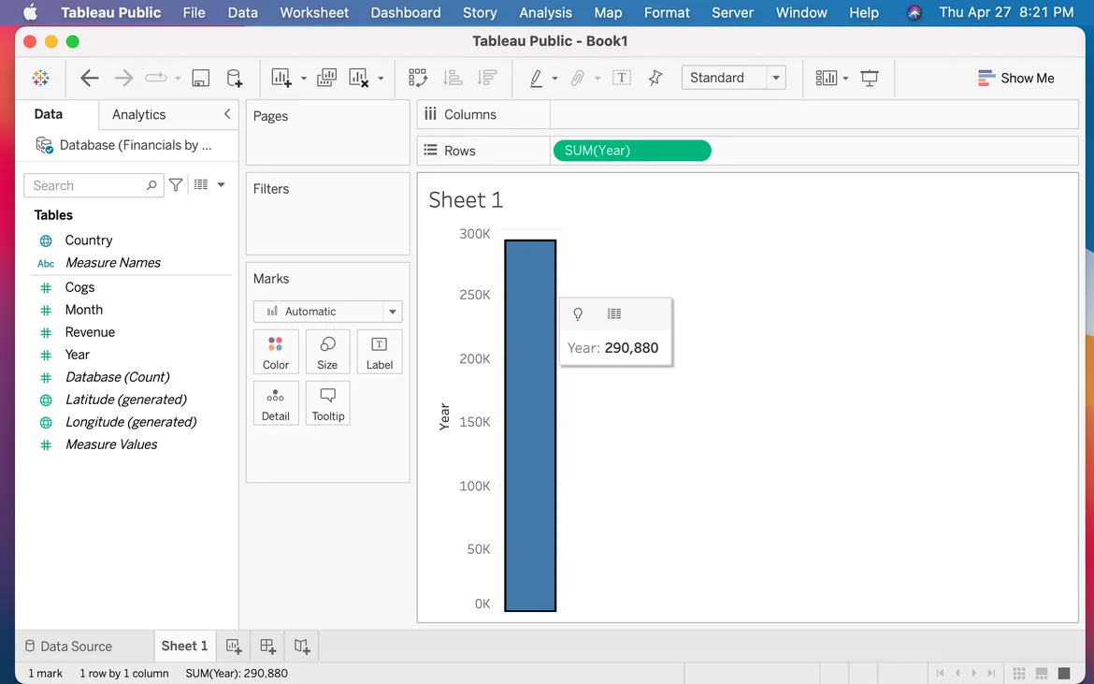
Task: Click the Presentation Mode icon
Action: [x=870, y=79]
